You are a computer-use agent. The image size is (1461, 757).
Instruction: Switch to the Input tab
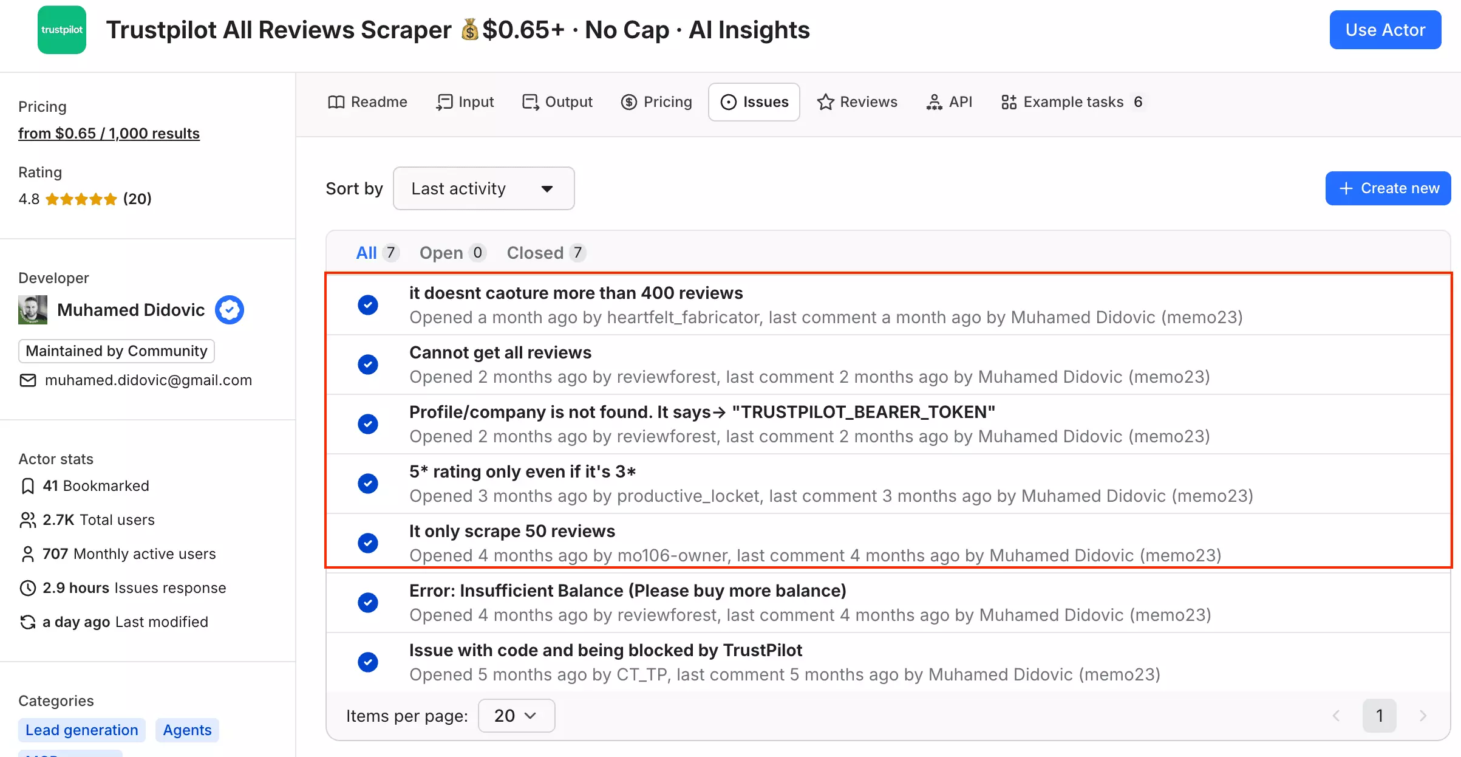pos(465,101)
